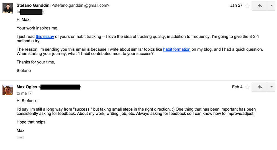Viewport: 277px width, 150px height.
Task: Show details dropdown beside 'to me'
Action: pos(30,93)
